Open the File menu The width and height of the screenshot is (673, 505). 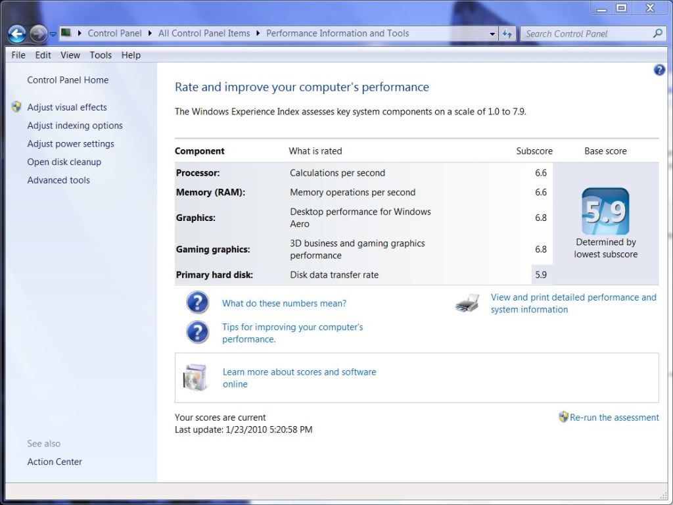coord(18,55)
